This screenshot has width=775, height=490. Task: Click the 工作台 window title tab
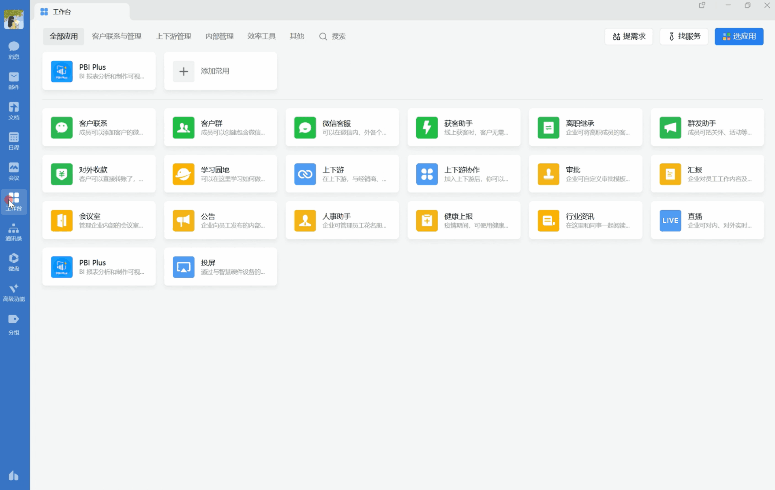coord(82,12)
